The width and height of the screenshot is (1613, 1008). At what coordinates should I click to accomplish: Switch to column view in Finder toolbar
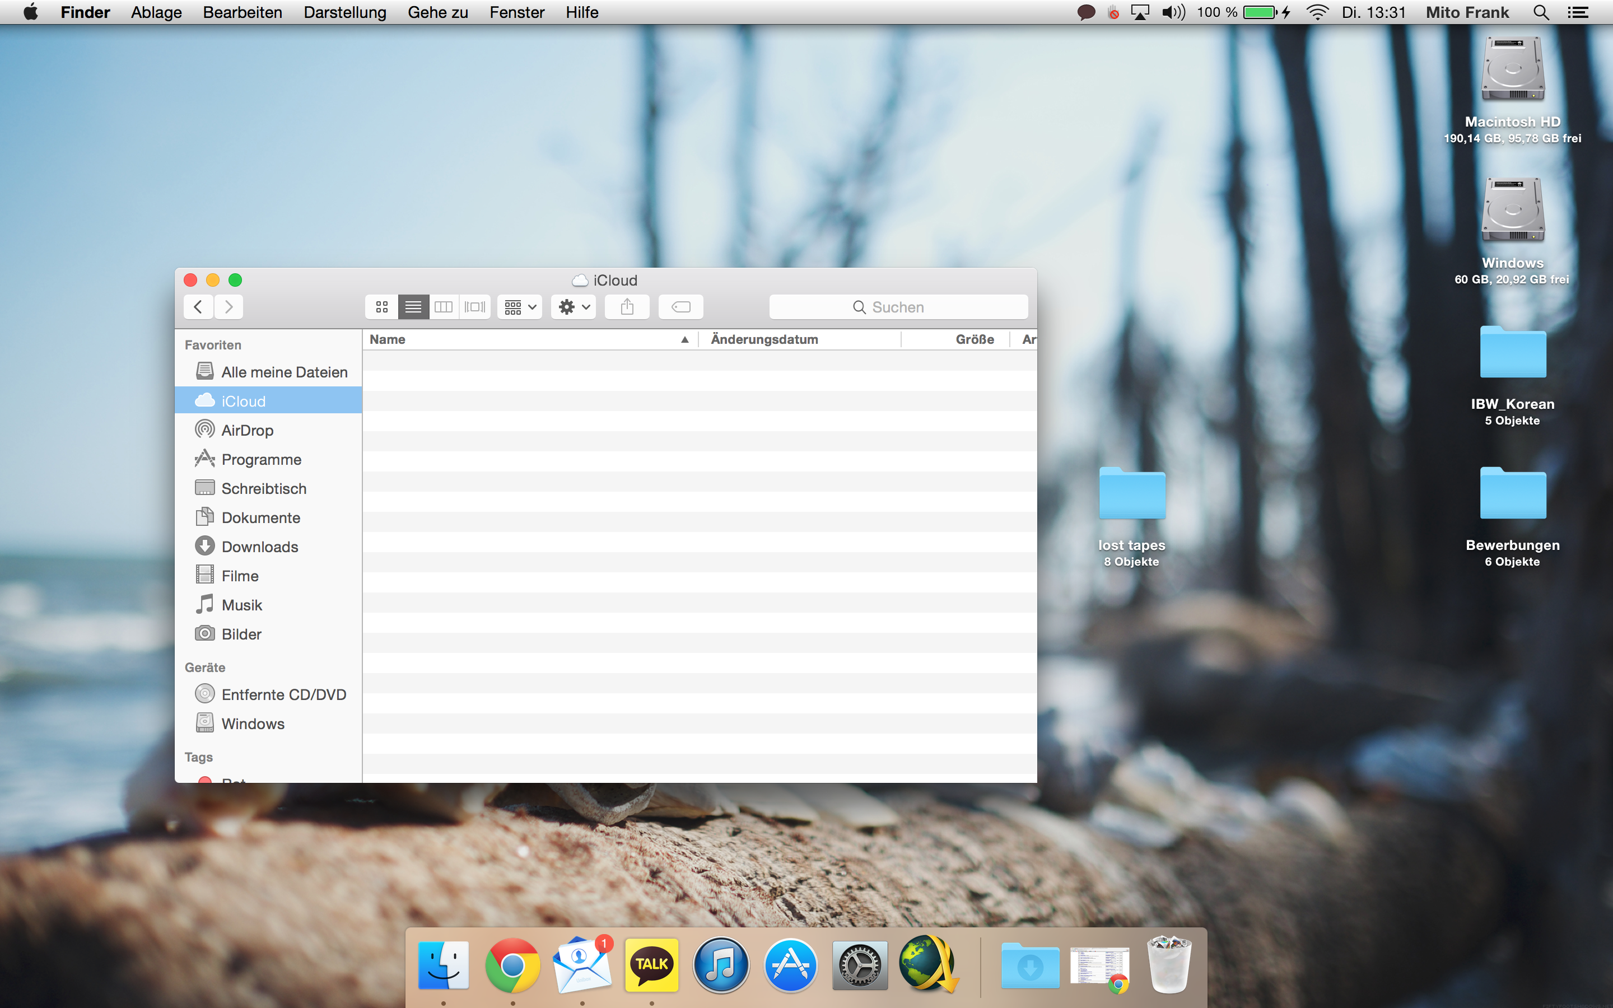click(443, 307)
